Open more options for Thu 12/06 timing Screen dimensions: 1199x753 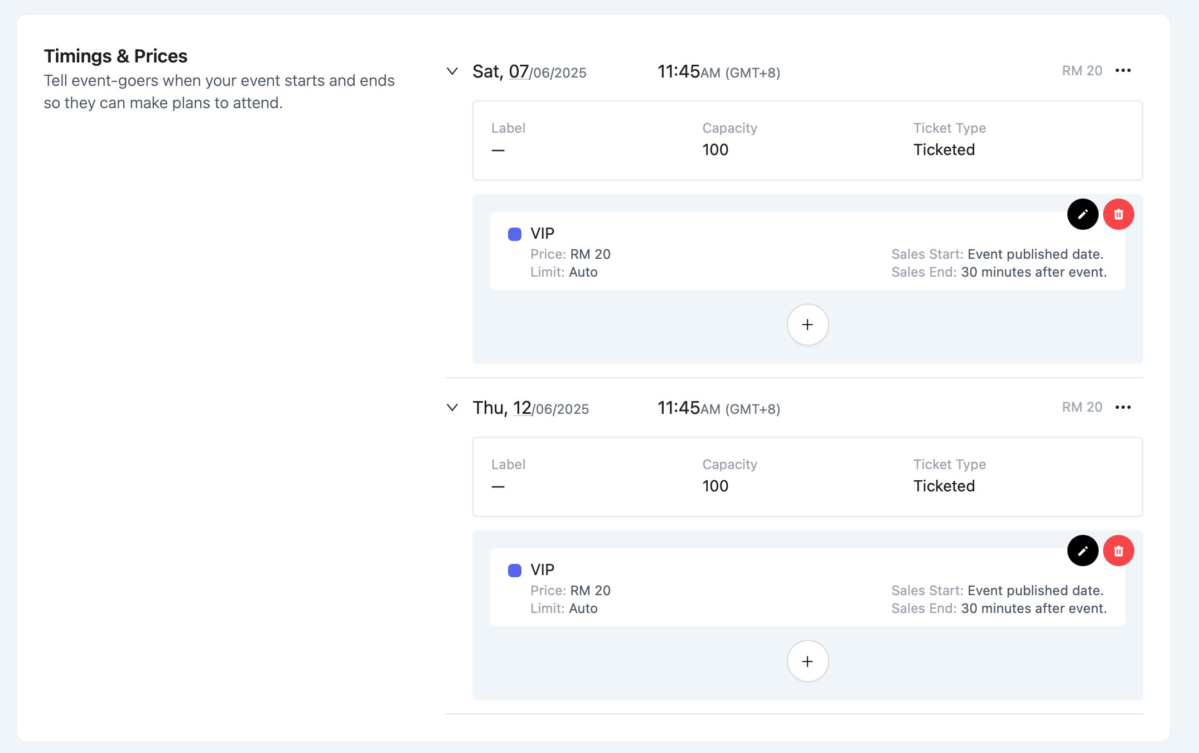[x=1123, y=407]
